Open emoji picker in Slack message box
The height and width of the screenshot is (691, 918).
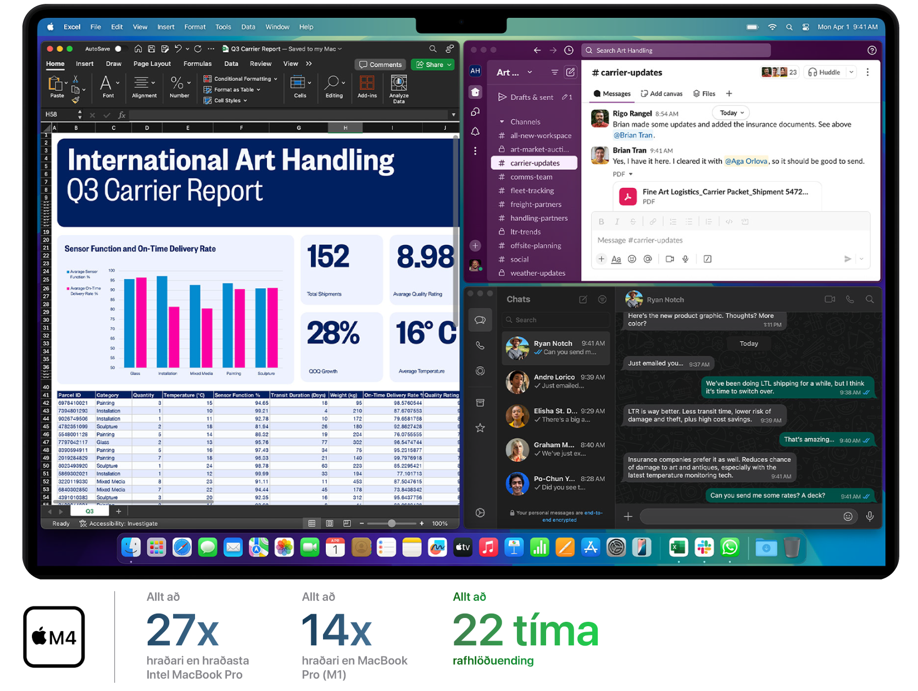(632, 259)
